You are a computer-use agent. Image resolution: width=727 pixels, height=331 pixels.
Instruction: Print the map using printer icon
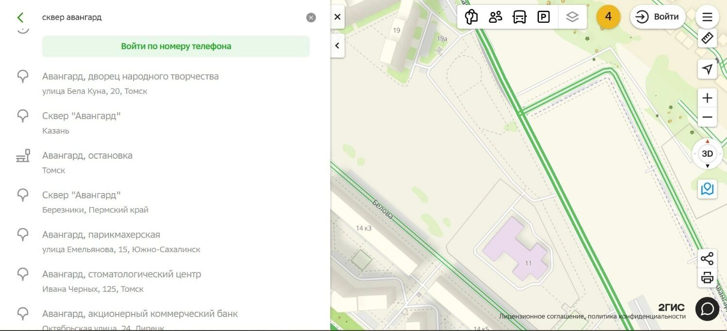707,278
